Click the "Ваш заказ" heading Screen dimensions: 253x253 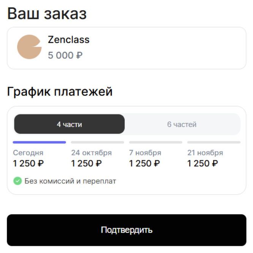pyautogui.click(x=47, y=14)
